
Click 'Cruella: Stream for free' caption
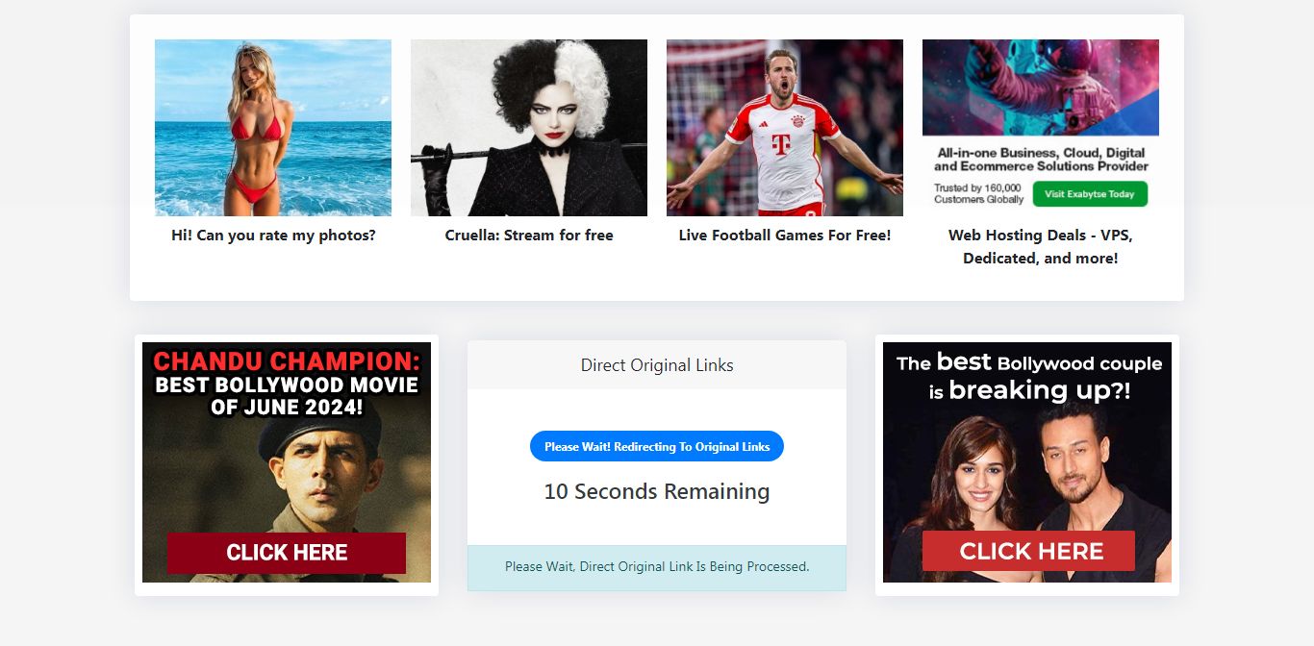coord(529,235)
